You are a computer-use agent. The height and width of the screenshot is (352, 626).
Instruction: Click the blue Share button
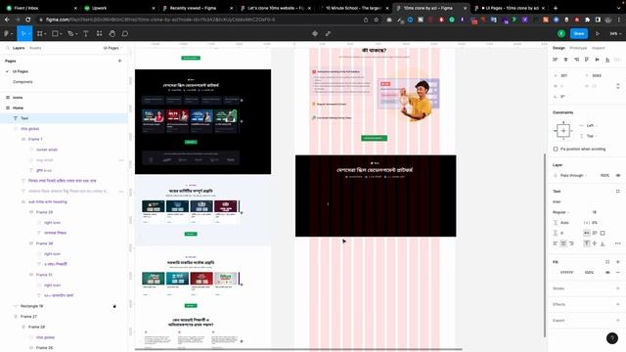[579, 34]
